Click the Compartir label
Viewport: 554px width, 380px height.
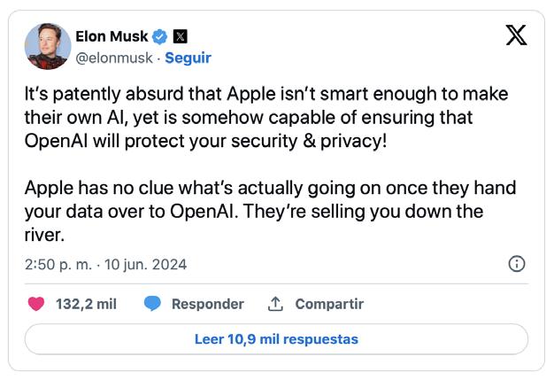tap(328, 304)
